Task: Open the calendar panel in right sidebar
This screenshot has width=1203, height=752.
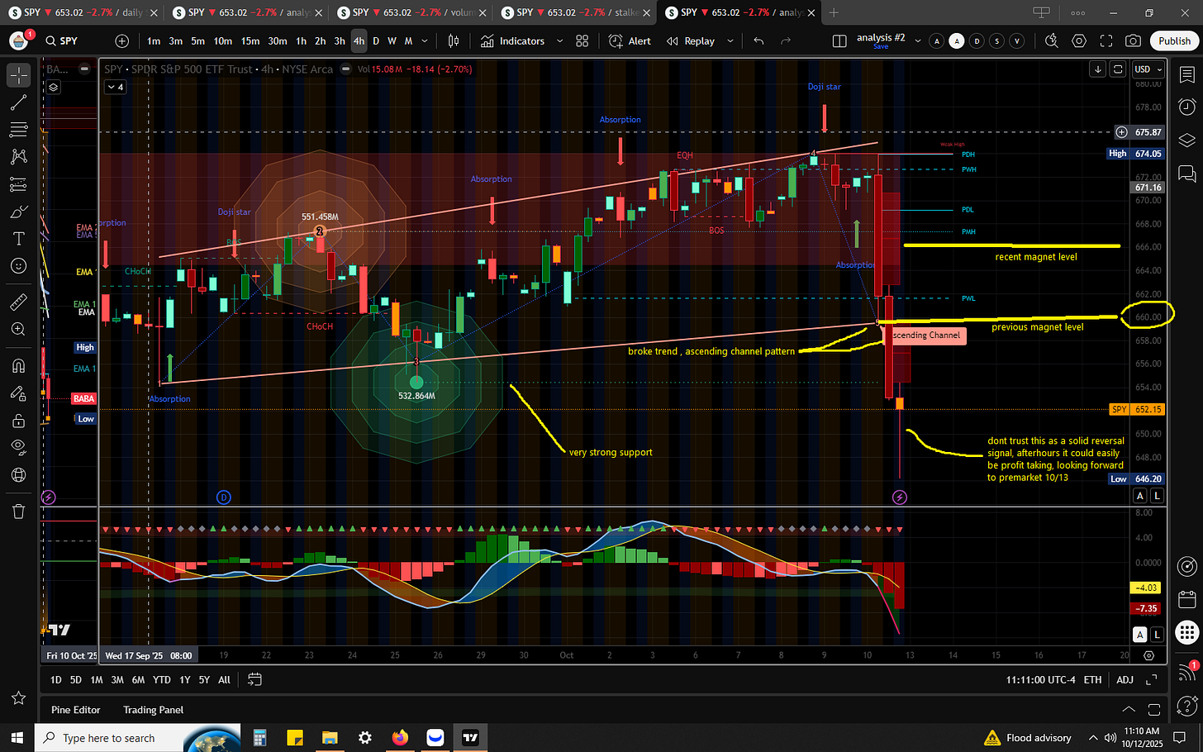Action: pos(1187,599)
